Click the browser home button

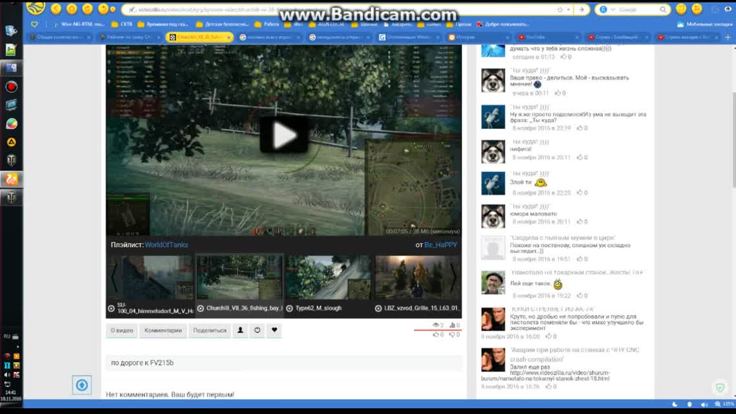click(72, 9)
